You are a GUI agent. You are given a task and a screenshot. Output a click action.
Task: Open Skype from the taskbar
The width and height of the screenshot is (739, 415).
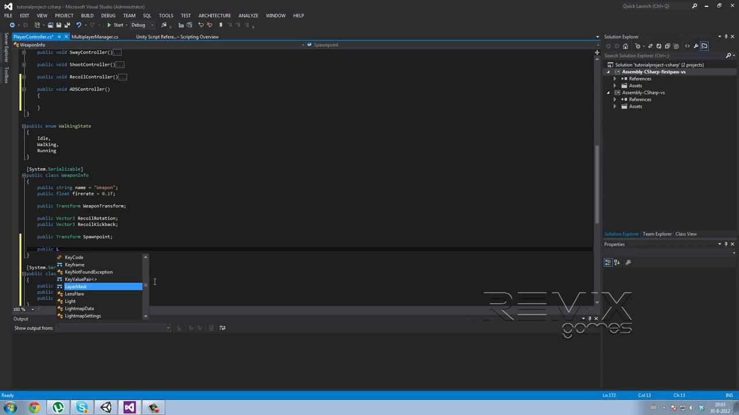pos(82,408)
